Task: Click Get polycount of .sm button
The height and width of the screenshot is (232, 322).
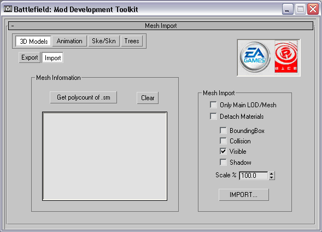Action: (x=84, y=97)
